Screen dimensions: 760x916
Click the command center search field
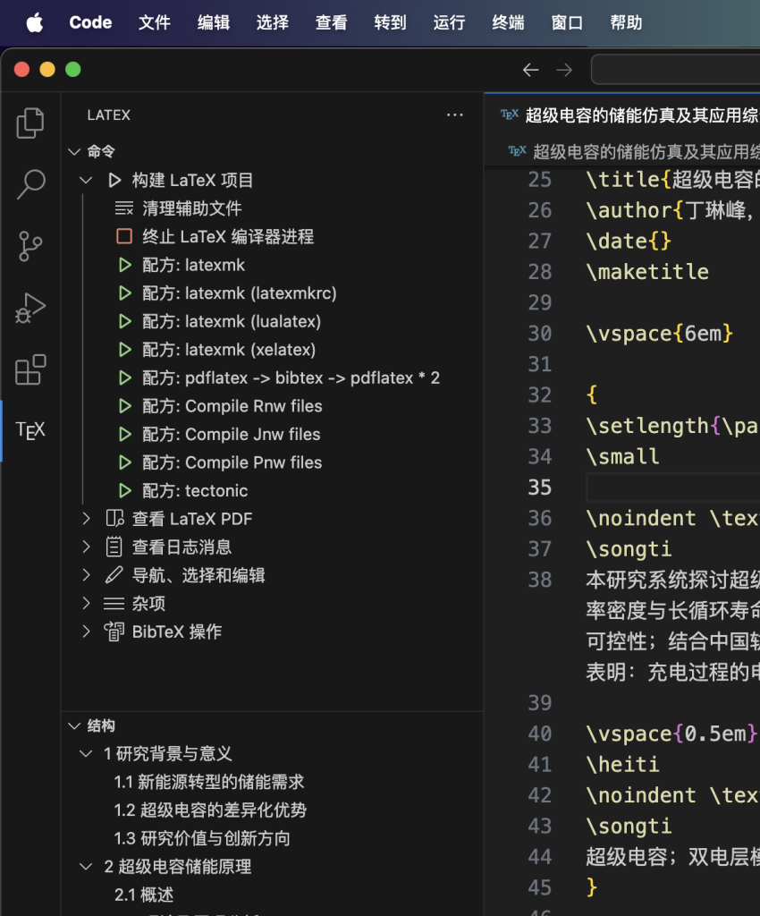[675, 70]
